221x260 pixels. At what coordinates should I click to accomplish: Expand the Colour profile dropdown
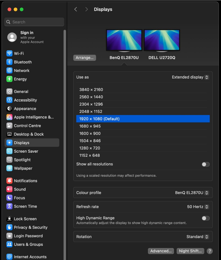tap(192, 193)
